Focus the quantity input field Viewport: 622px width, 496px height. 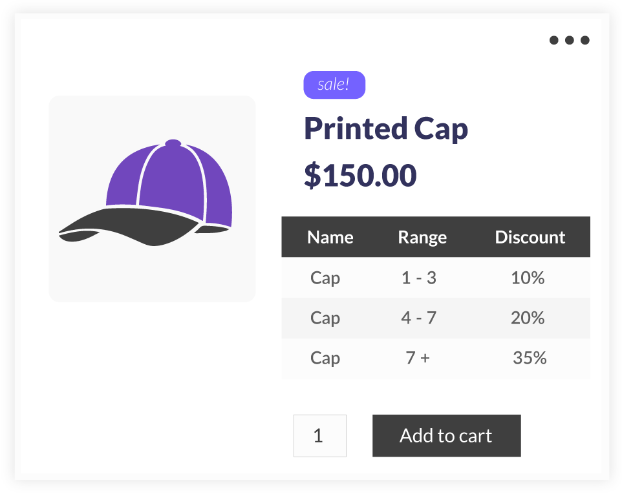[319, 436]
